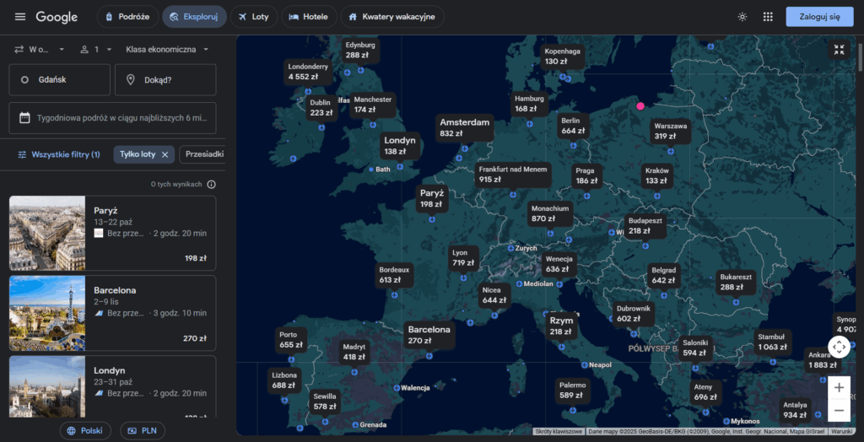This screenshot has width=864, height=442.
Task: Open the trip type dropdown
Action: tap(39, 49)
